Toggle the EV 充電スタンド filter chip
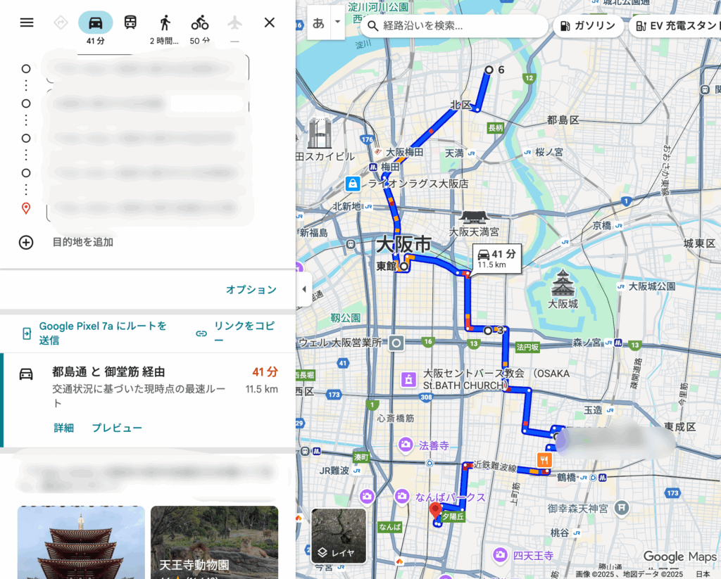The width and height of the screenshot is (721, 579). point(675,26)
